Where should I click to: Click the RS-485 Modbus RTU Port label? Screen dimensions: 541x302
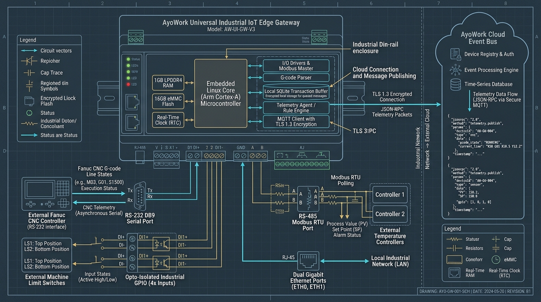click(x=307, y=222)
